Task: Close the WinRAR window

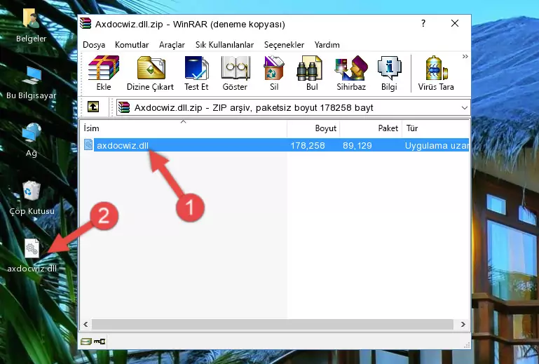Action: click(x=454, y=23)
